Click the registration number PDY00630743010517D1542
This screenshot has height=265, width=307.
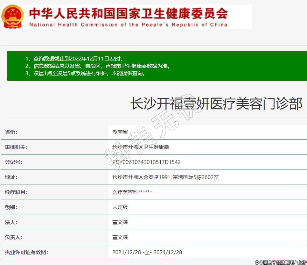coord(146,162)
